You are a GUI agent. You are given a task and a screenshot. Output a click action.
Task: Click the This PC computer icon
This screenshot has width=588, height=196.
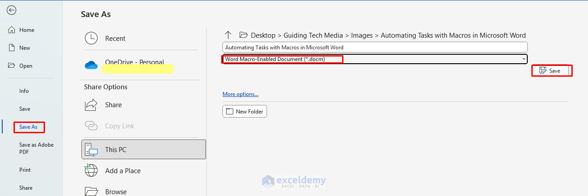click(91, 150)
